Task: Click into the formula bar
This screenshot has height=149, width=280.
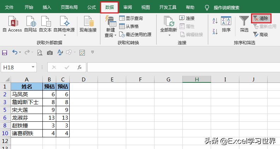Action: 183,67
